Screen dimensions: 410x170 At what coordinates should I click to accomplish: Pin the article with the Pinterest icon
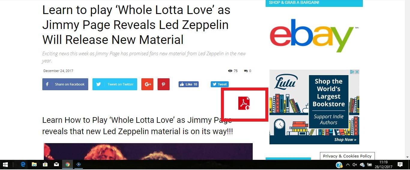(164, 84)
